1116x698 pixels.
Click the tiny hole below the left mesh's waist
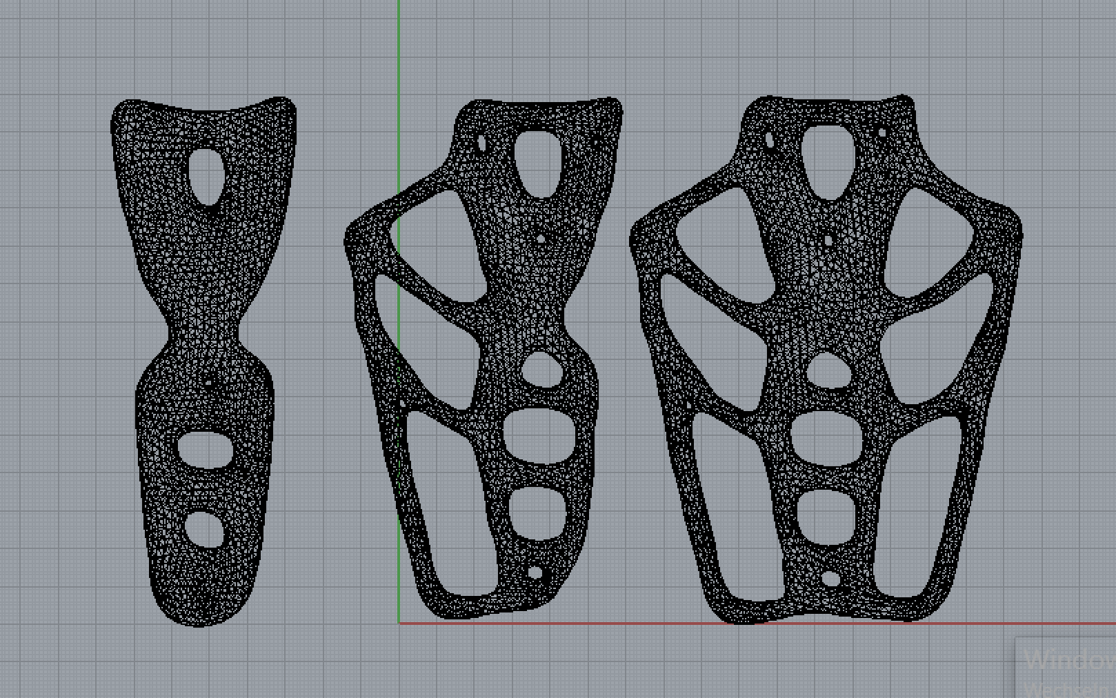[208, 382]
